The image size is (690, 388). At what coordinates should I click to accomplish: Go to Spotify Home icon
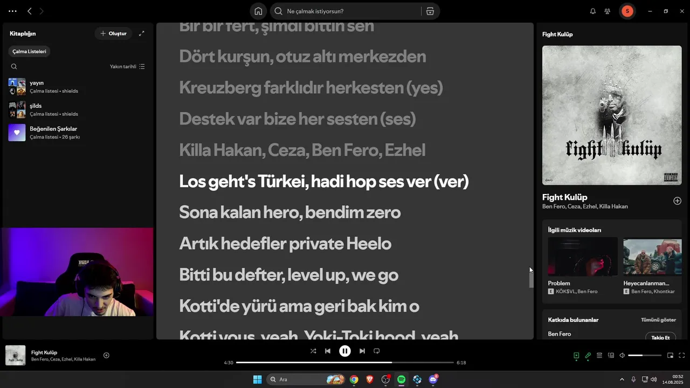[258, 11]
